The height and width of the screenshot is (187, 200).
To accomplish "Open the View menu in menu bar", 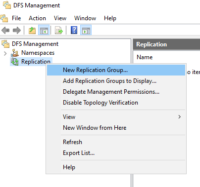I will [60, 18].
